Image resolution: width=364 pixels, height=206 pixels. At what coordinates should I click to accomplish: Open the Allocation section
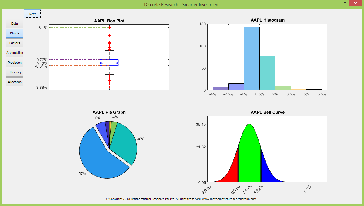pyautogui.click(x=15, y=82)
